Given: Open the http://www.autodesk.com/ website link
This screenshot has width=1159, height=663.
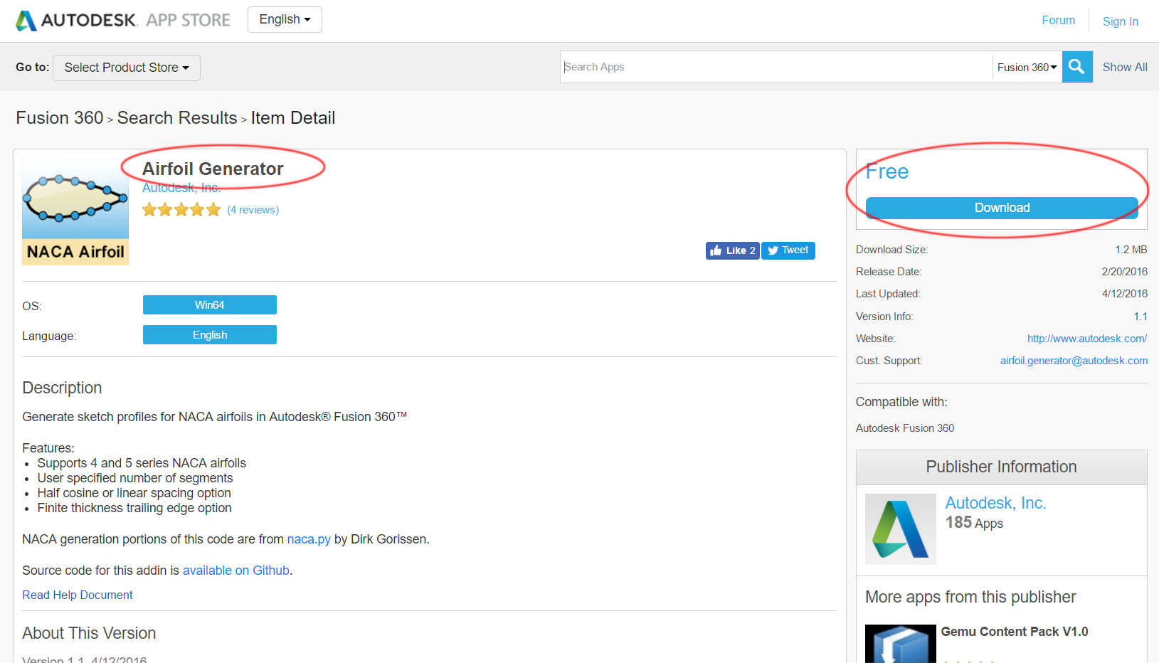Looking at the screenshot, I should (x=1087, y=339).
